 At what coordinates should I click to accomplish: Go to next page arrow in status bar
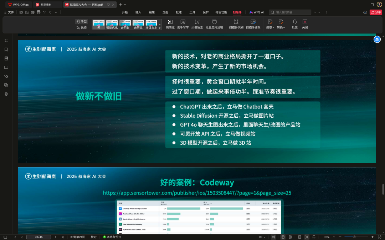click(56, 237)
